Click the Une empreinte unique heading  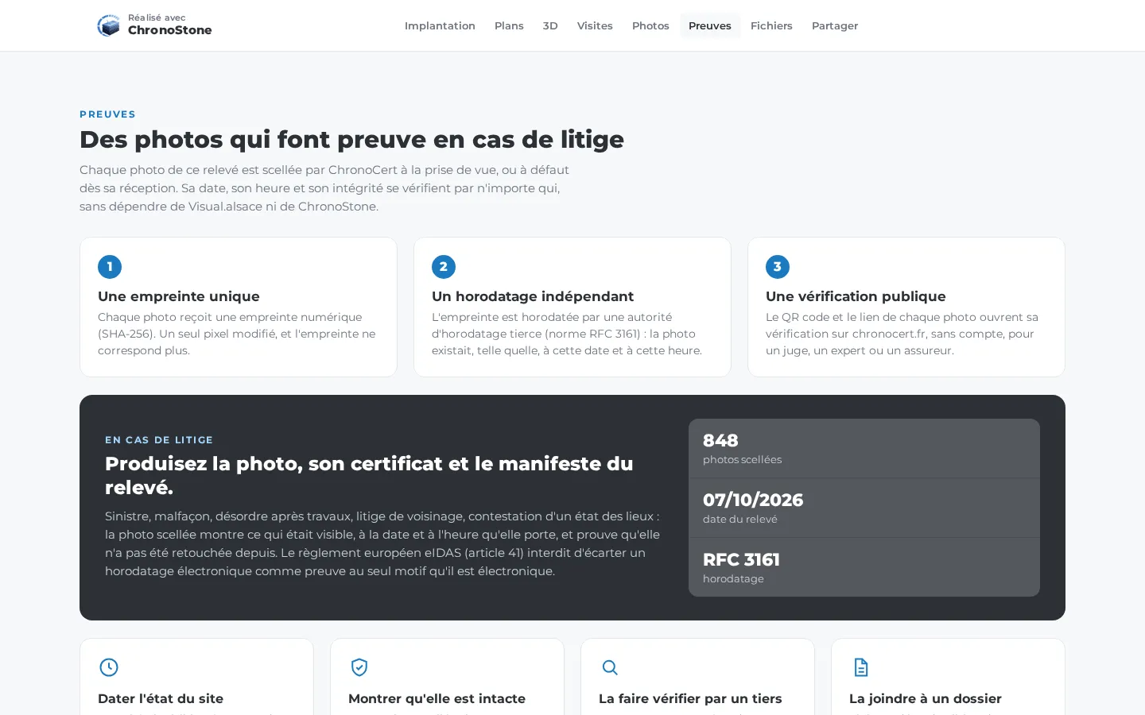click(179, 296)
